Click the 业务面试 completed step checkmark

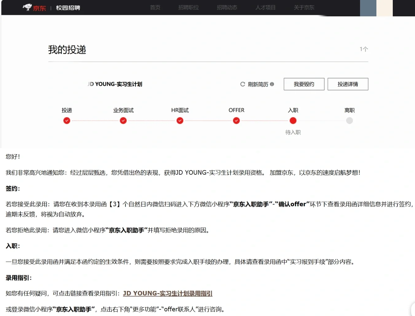(123, 121)
